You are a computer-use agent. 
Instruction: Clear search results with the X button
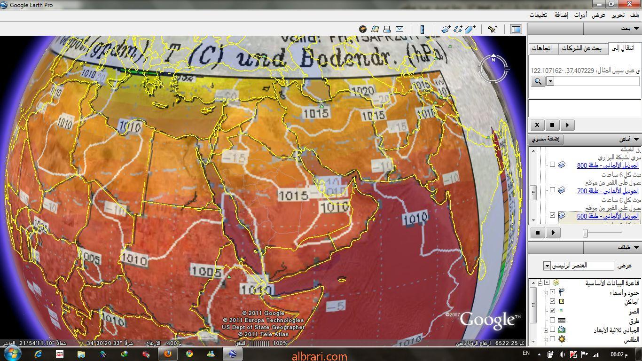point(537,125)
